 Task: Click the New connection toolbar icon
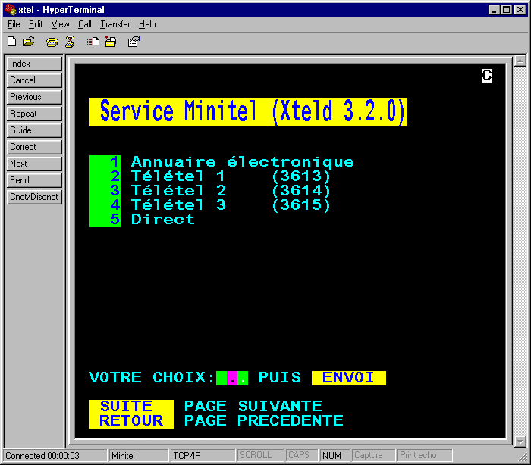12,42
